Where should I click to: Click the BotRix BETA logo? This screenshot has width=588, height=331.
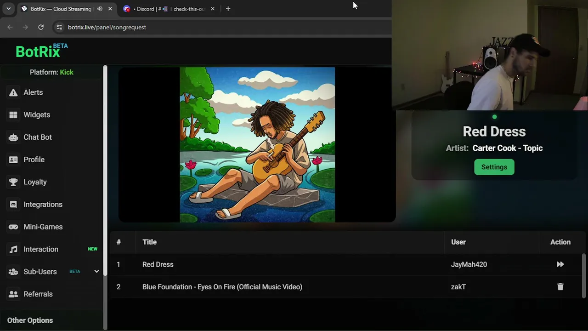coord(41,51)
